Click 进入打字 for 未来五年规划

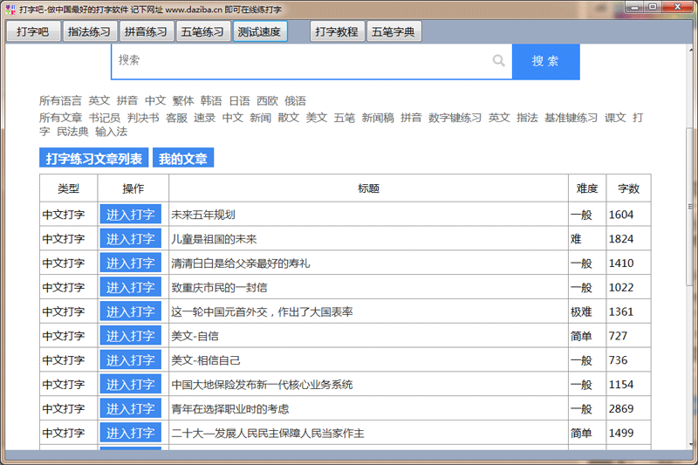tap(131, 215)
